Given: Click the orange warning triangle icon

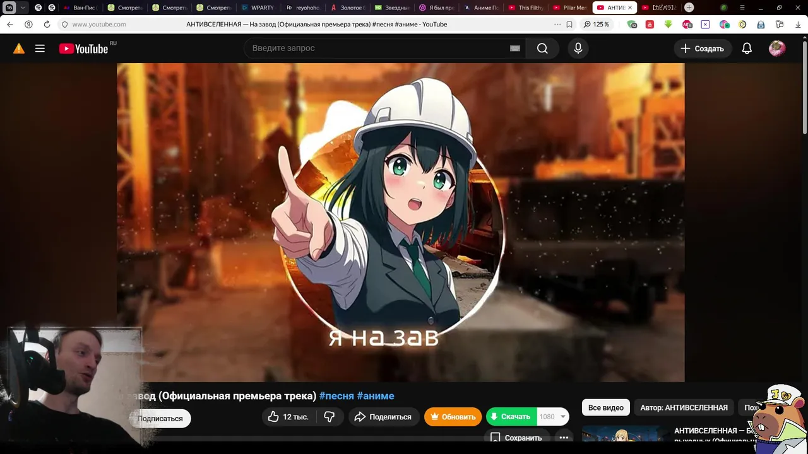Looking at the screenshot, I should click(x=19, y=49).
